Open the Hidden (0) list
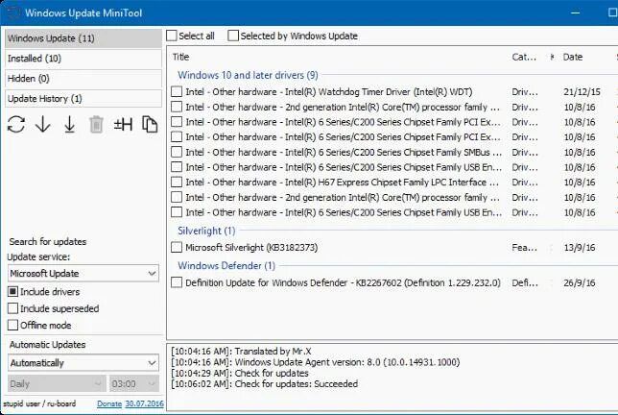 pos(83,79)
